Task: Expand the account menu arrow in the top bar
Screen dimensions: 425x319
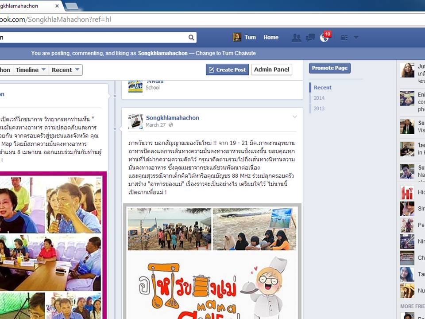Action: [356, 37]
